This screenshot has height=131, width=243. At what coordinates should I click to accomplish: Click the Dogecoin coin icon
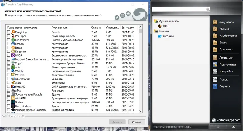coord(13,52)
